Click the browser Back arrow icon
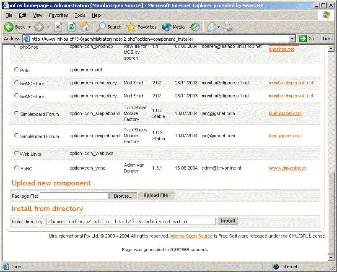The width and height of the screenshot is (337, 272). pos(9,27)
